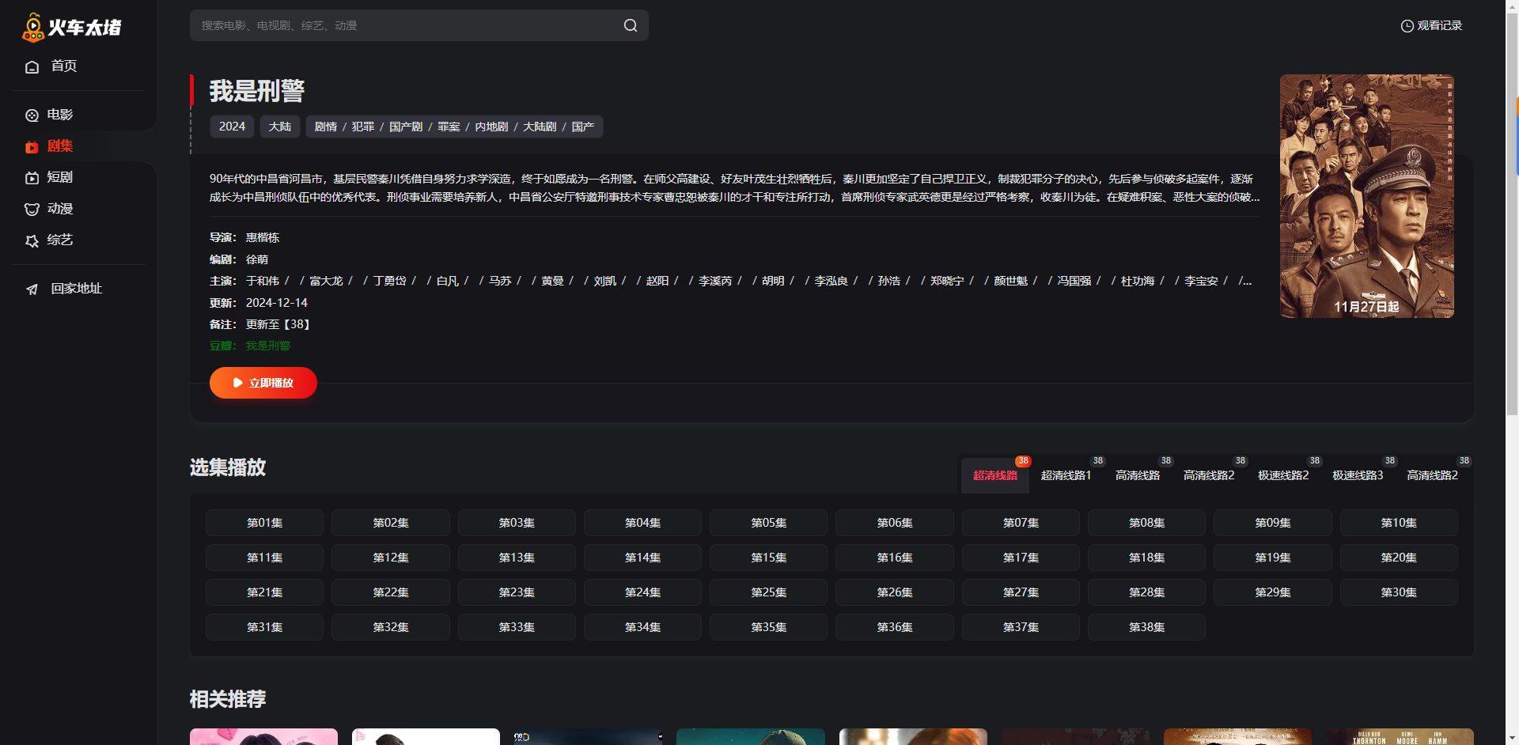The image size is (1519, 745).
Task: Play episode 第01集
Action: coord(264,523)
